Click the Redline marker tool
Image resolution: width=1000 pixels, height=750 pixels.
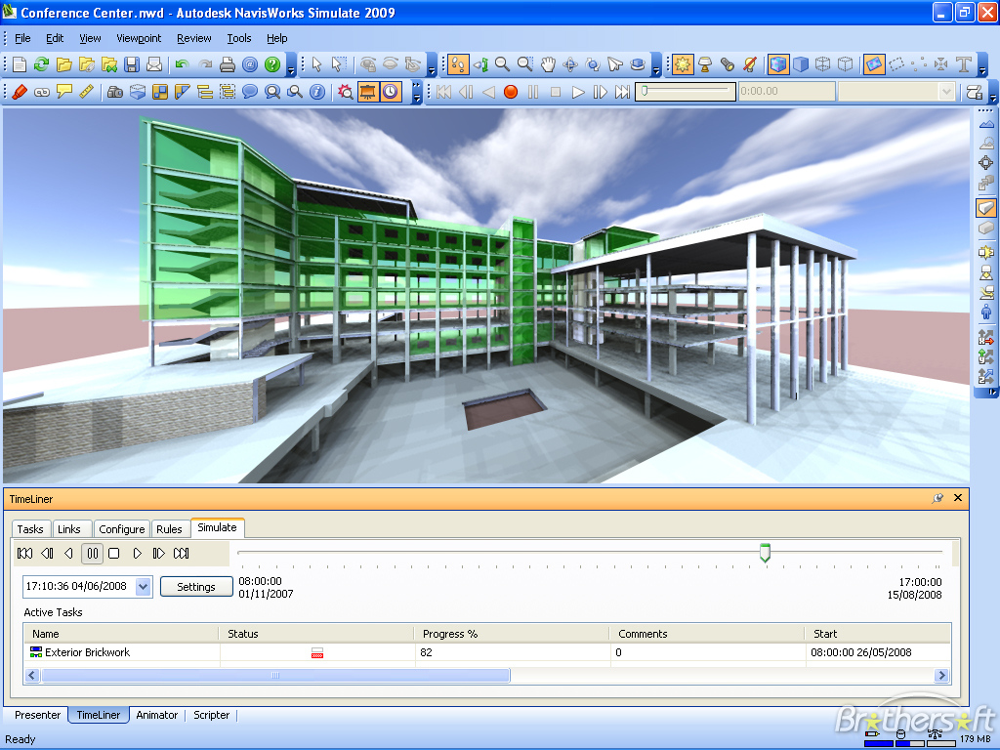[x=20, y=92]
